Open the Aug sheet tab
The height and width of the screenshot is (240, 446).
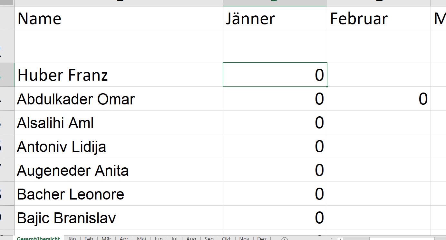click(x=191, y=239)
